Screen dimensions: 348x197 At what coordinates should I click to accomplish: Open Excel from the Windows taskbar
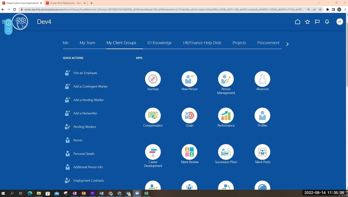point(146,193)
